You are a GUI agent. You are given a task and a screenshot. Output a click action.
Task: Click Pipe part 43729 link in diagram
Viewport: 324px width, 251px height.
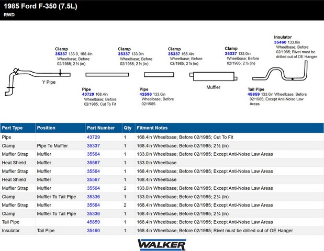coord(88,94)
